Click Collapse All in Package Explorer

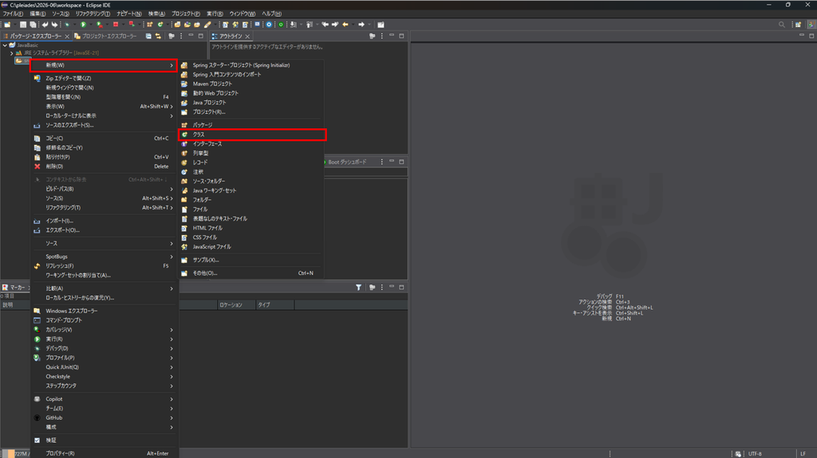click(x=148, y=36)
